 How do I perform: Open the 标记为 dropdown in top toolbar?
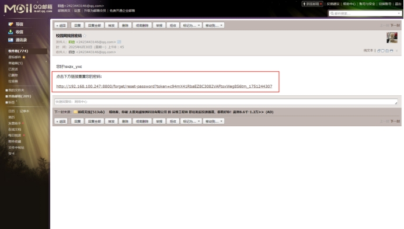(191, 25)
